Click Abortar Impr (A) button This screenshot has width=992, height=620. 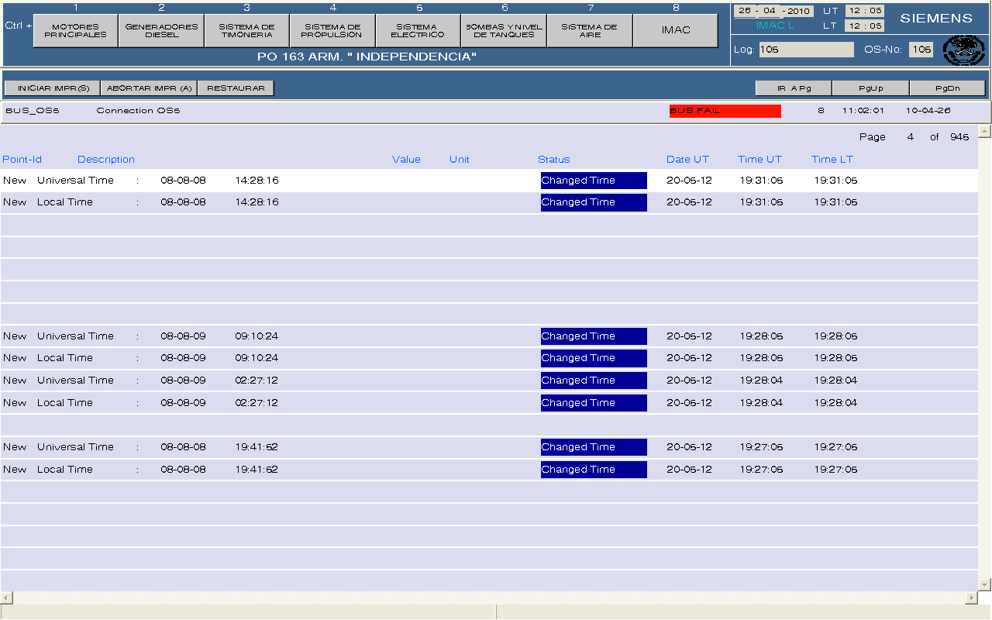149,88
